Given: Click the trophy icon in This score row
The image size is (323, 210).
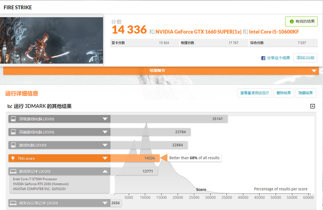Looking at the screenshot, I should [x=13, y=158].
